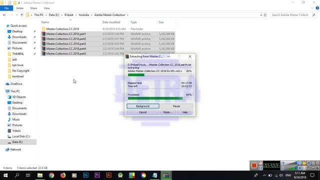The image size is (320, 180).
Task: Open pinned Desktop under Quick access
Action: click(17, 31)
